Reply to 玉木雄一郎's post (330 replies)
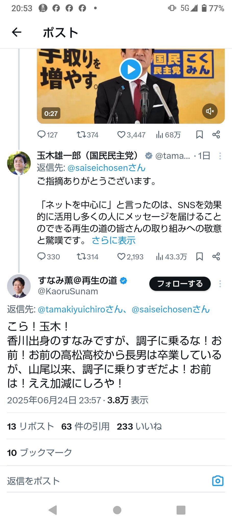 tap(48, 257)
